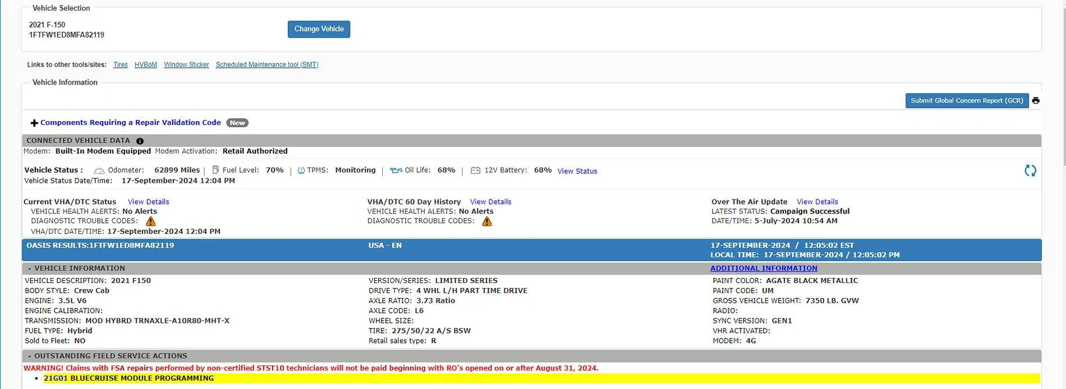Submit Global Concern Report (GCR)
The width and height of the screenshot is (1066, 389).
coord(967,101)
